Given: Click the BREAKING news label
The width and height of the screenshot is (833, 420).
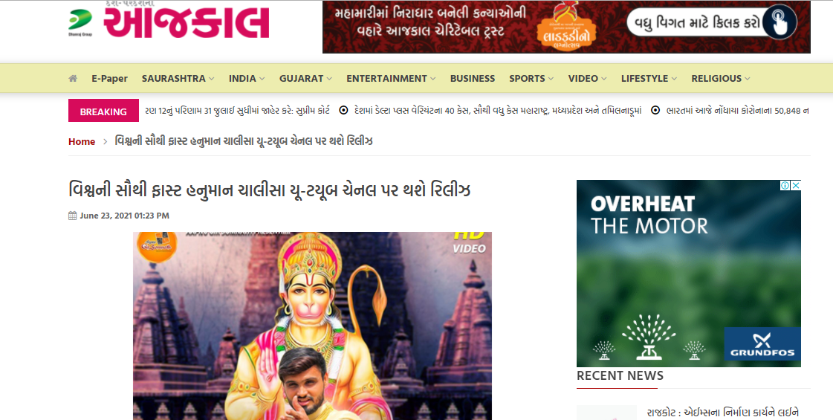Looking at the screenshot, I should pyautogui.click(x=103, y=111).
